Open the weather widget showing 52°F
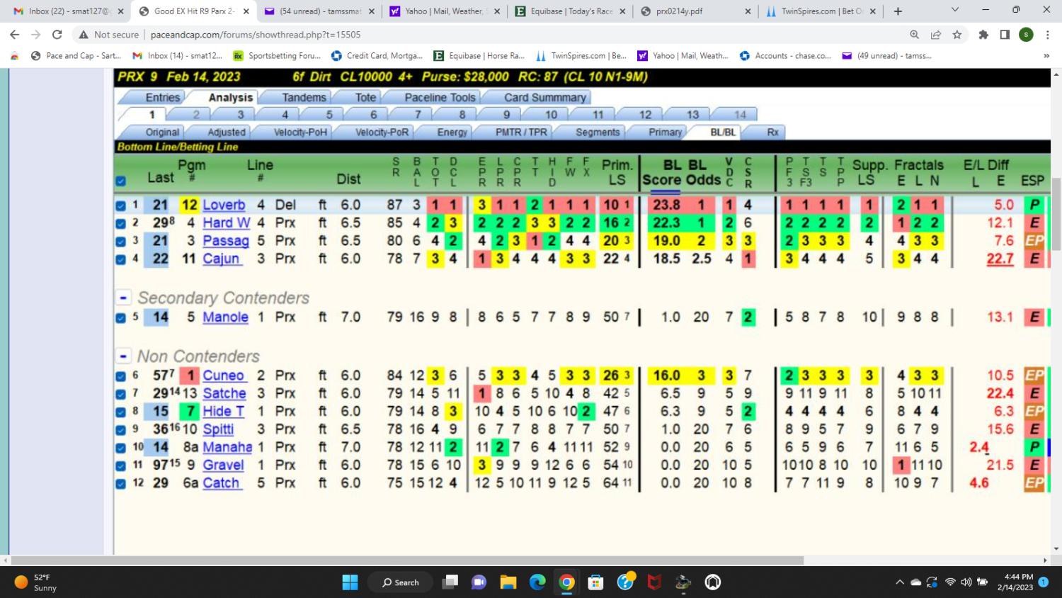Viewport: 1062px width, 598px height. point(35,582)
